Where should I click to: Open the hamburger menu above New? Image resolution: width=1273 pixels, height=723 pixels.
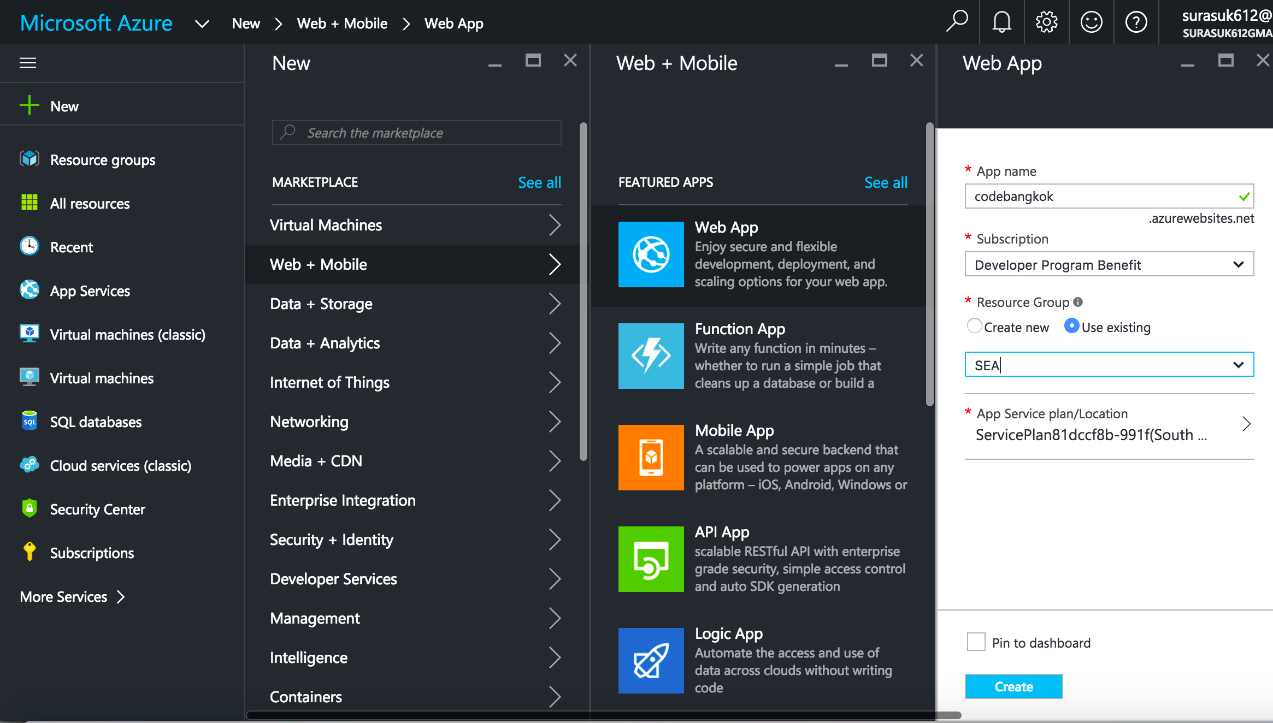point(28,63)
